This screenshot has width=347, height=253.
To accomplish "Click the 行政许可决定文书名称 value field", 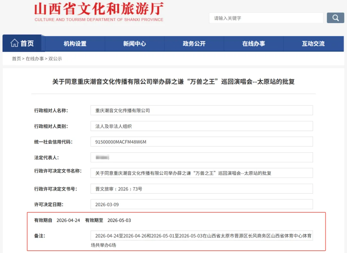I will 201,173.
